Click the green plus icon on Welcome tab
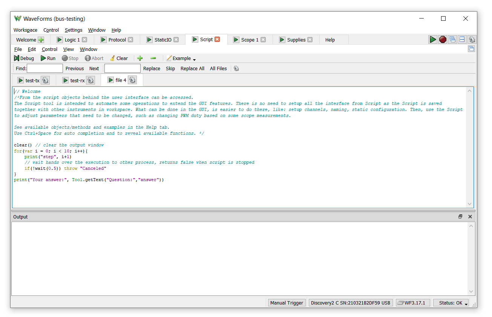 click(41, 40)
